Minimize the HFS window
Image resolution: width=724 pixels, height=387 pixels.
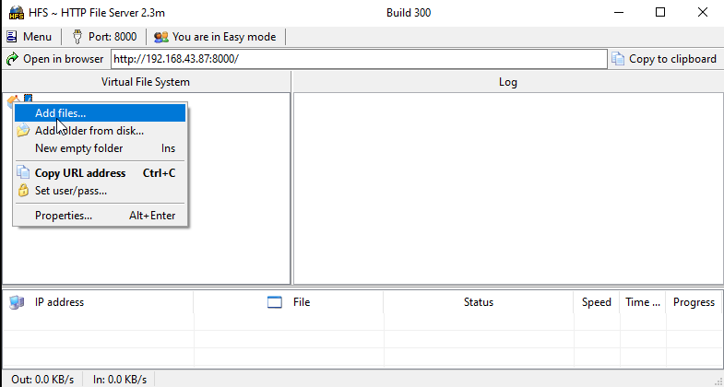click(x=619, y=13)
